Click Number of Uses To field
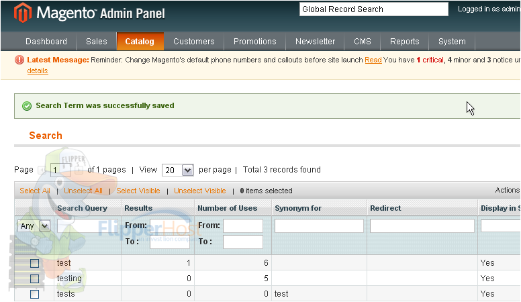 (243, 242)
